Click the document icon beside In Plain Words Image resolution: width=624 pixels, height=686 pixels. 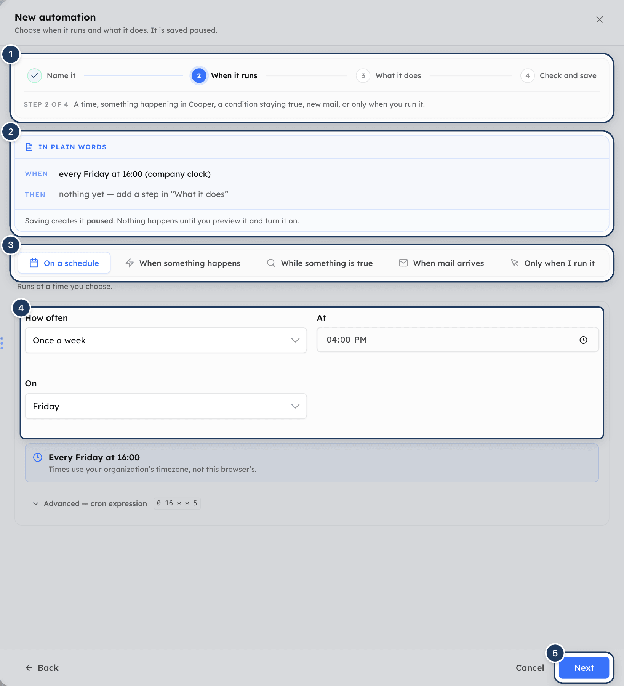click(29, 147)
